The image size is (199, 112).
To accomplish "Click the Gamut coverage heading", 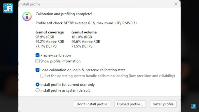I will pos(50,32).
